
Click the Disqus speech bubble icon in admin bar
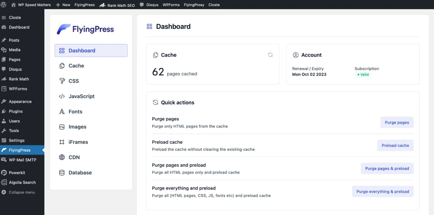tap(142, 5)
